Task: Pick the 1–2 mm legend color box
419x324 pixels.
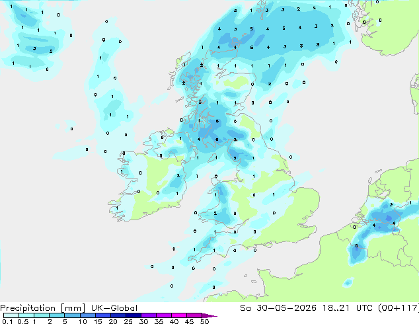Action: 42,315
